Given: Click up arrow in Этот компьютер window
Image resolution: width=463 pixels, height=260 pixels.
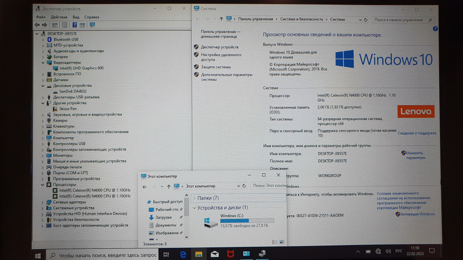Looking at the screenshot, I should [169, 187].
